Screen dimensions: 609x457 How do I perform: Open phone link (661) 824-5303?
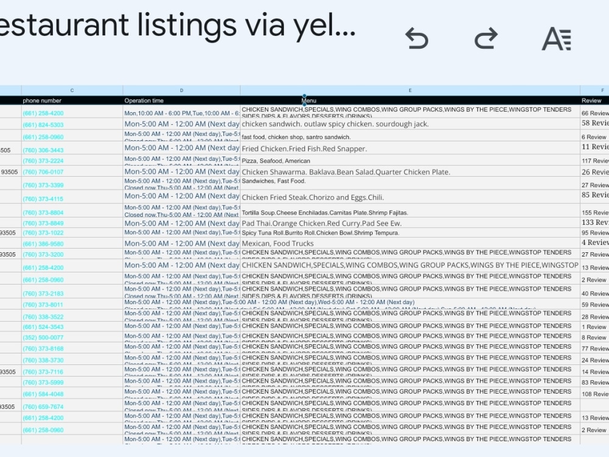click(x=43, y=125)
